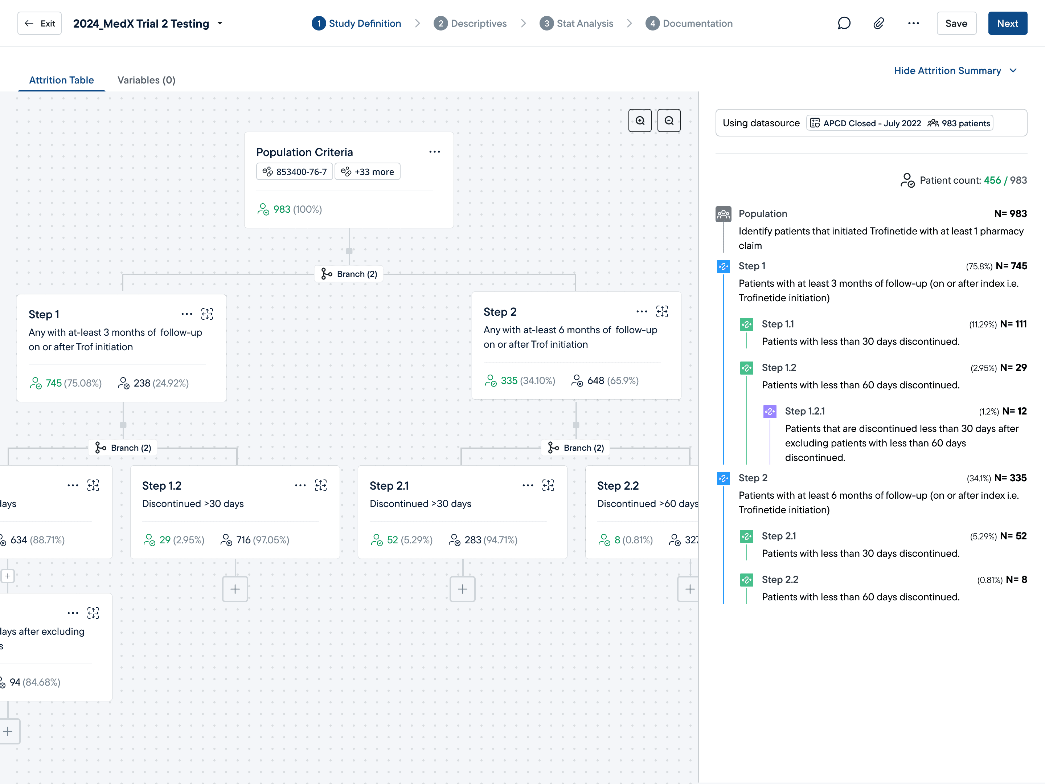Go to the Descriptives step
Image resolution: width=1045 pixels, height=784 pixels.
470,23
